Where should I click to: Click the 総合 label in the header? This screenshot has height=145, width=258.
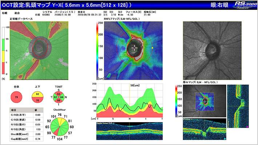tap(17, 13)
